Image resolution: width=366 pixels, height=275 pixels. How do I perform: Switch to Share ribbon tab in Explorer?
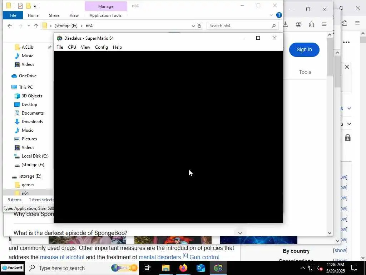click(x=54, y=15)
